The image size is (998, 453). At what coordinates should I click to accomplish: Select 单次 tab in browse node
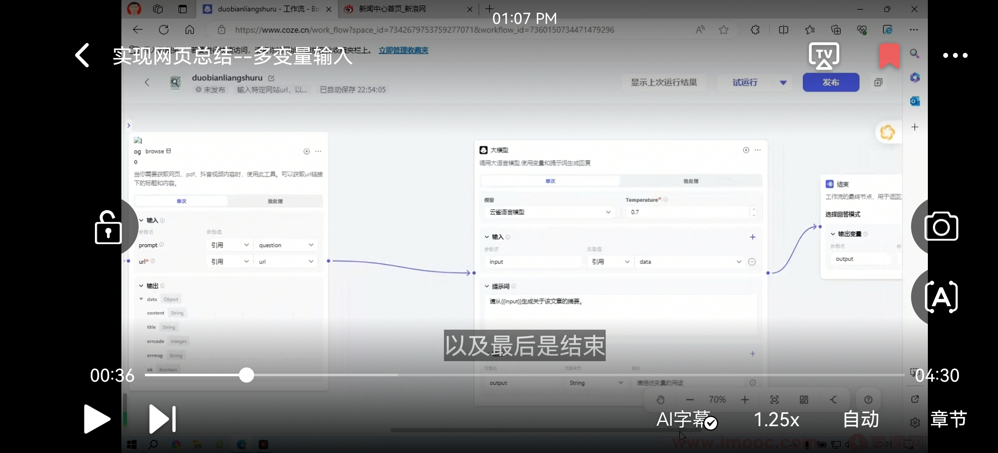click(181, 201)
